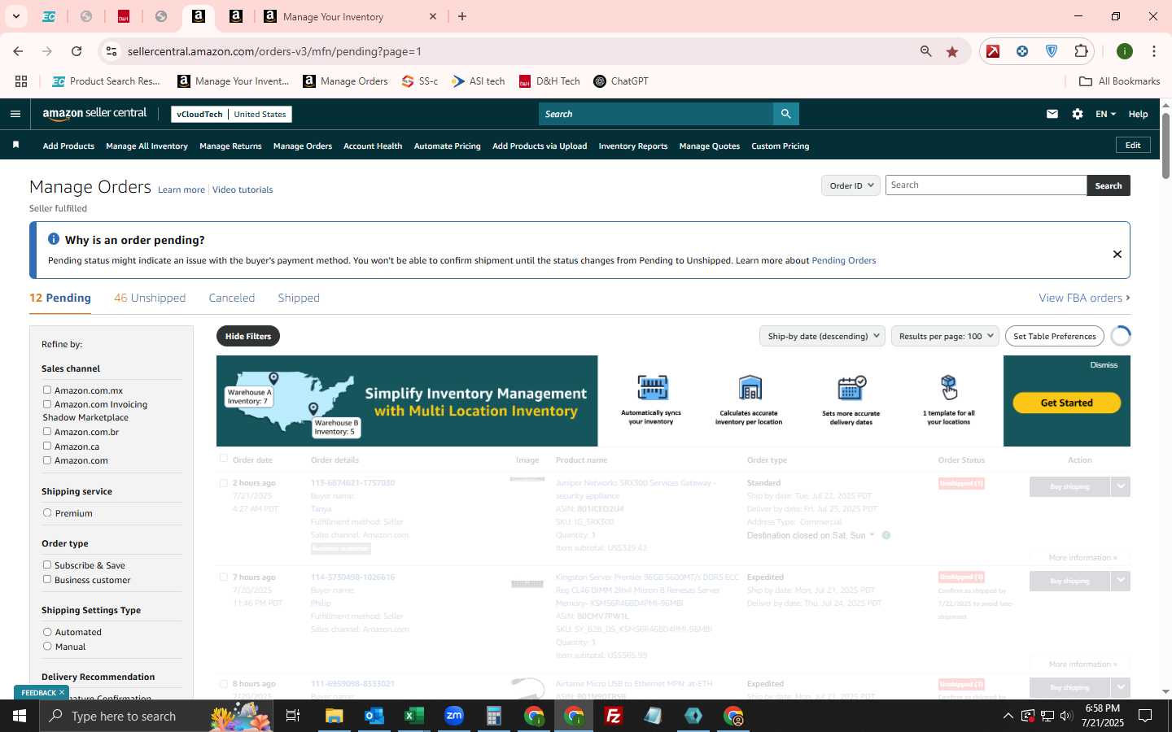Open Account Health menu item
The image size is (1172, 732).
(x=373, y=146)
